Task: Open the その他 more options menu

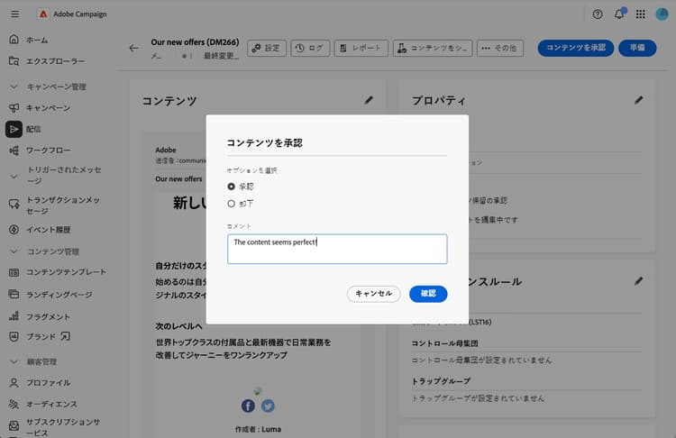Action: coord(499,48)
